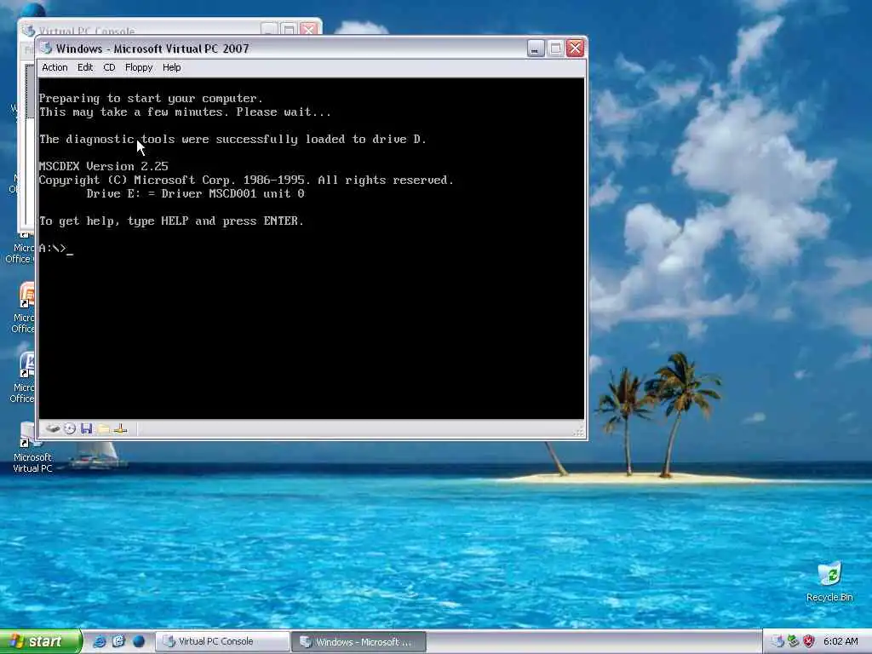
Task: Open the Action menu in Virtual PC
Action: pos(54,67)
